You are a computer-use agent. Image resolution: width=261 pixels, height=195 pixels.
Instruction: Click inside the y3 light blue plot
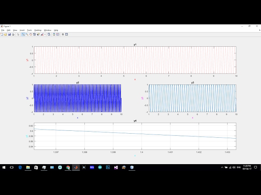point(192,98)
